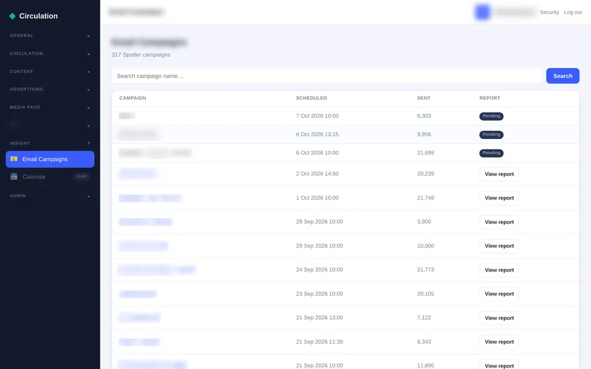The height and width of the screenshot is (369, 591).
Task: Expand the Admin section
Action: pos(50,196)
